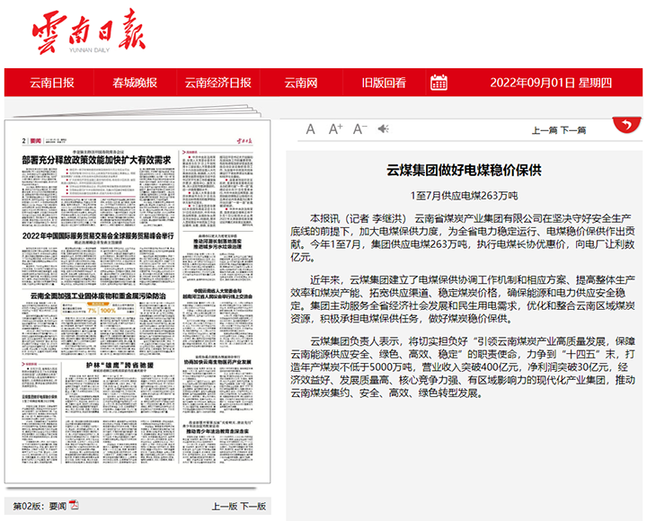Click the share icon above the article
The width and height of the screenshot is (647, 521).
[382, 129]
